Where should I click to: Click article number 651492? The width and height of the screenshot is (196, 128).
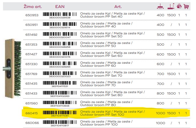click(x=31, y=35)
